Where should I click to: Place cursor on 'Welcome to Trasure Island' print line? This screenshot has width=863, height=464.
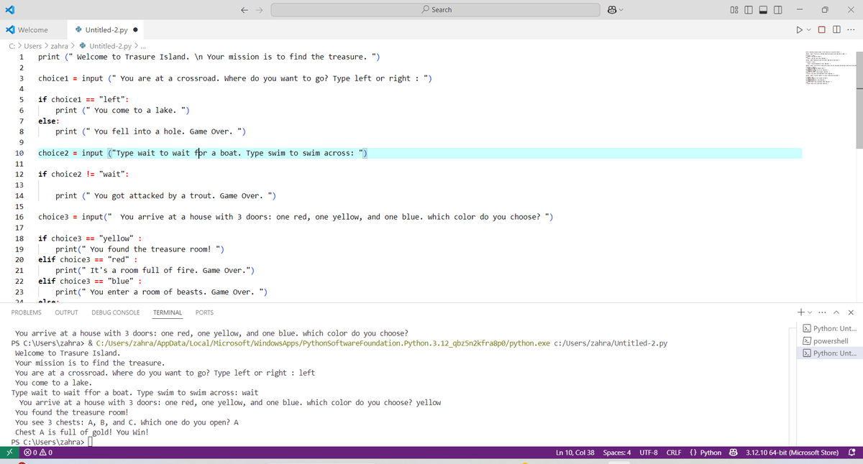click(209, 57)
